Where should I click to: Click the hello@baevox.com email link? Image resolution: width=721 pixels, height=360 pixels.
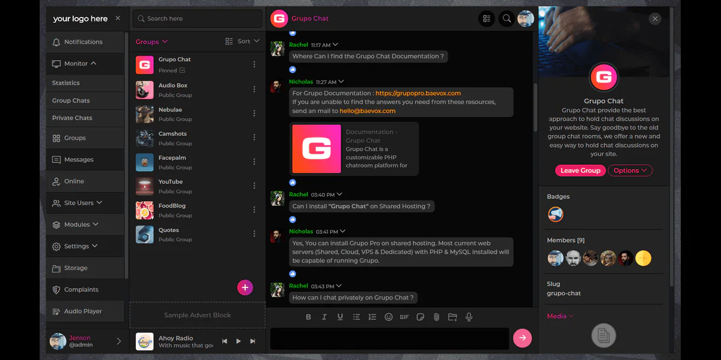coord(368,111)
